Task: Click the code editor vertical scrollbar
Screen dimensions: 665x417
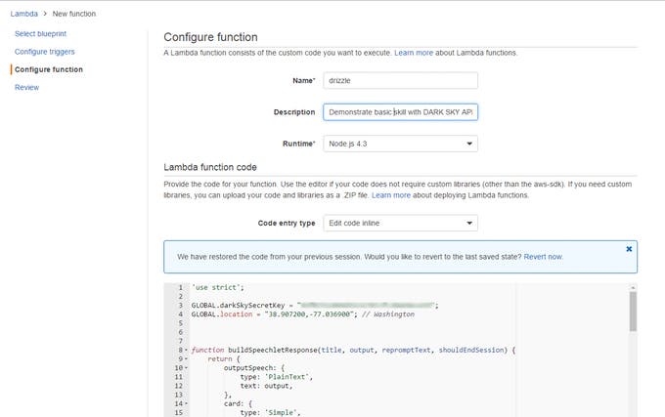Action: coord(633,313)
